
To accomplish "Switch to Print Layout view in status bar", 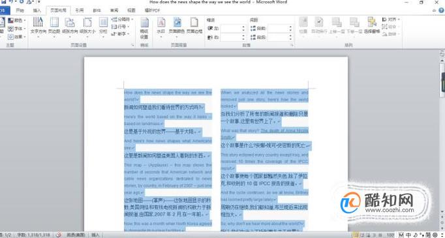I will 356,235.
